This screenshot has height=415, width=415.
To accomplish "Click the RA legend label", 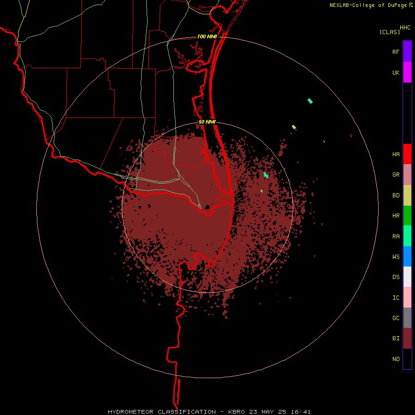I will tap(396, 237).
